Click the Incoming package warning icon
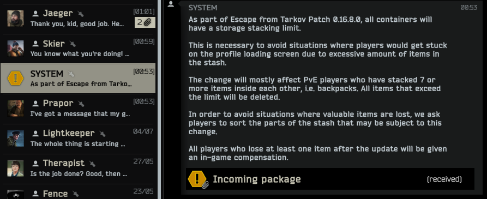This screenshot has width=487, height=199. coord(197,179)
